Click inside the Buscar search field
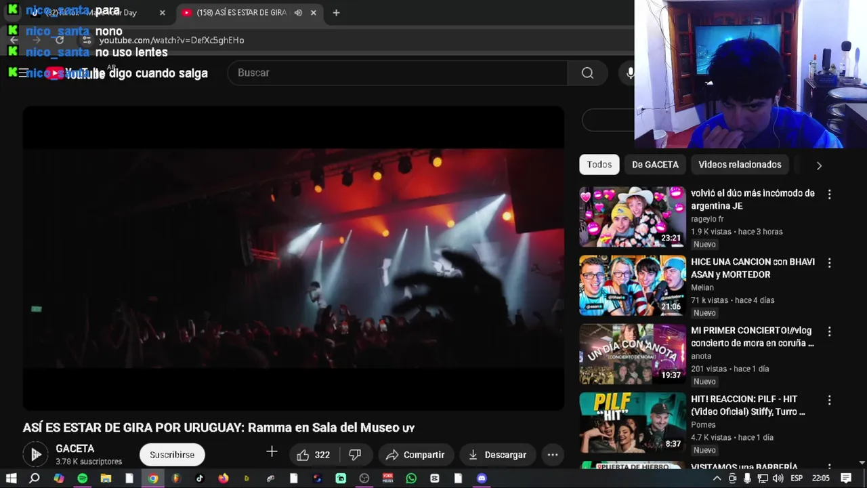Image resolution: width=867 pixels, height=488 pixels. [397, 73]
